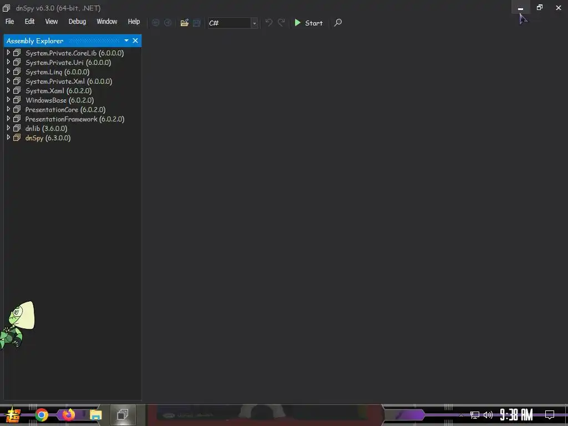This screenshot has width=568, height=426.
Task: Click the Save All disk icon
Action: click(196, 23)
